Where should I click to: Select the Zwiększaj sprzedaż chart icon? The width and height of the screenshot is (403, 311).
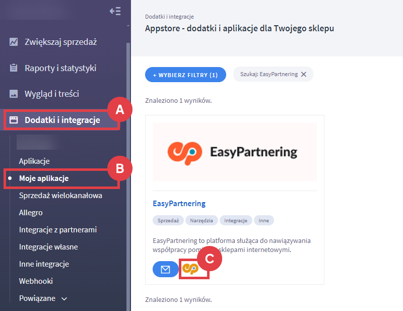(14, 42)
